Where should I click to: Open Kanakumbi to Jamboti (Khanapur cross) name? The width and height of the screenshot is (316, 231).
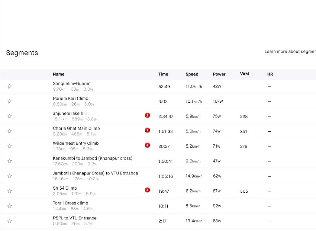tap(93, 158)
